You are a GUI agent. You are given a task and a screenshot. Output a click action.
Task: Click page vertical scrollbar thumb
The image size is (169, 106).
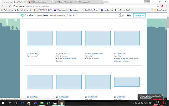tap(168, 22)
